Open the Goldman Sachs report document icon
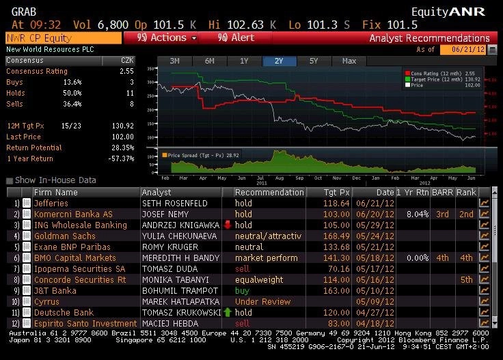Image resolution: width=503 pixels, height=360 pixels. tap(27, 236)
